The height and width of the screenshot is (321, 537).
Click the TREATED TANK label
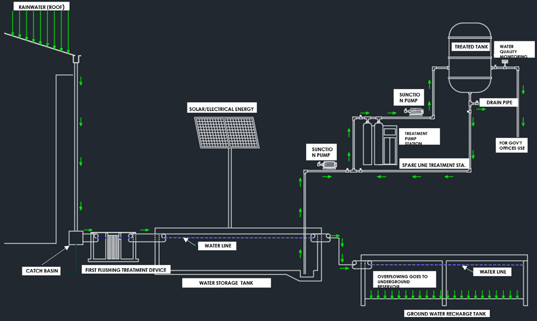click(x=470, y=47)
